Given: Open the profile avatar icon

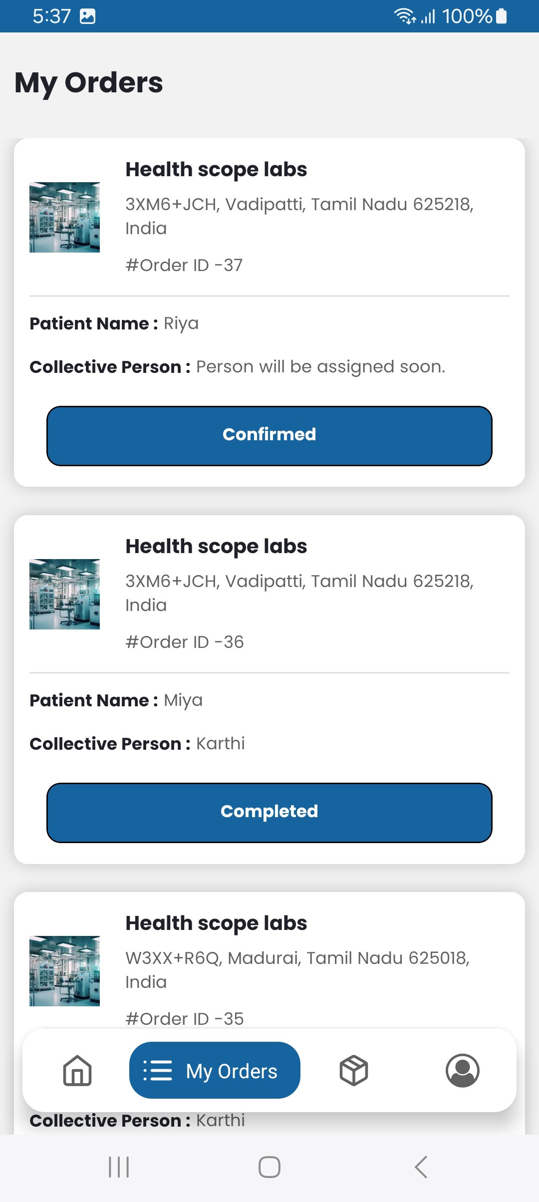Looking at the screenshot, I should coord(462,1070).
